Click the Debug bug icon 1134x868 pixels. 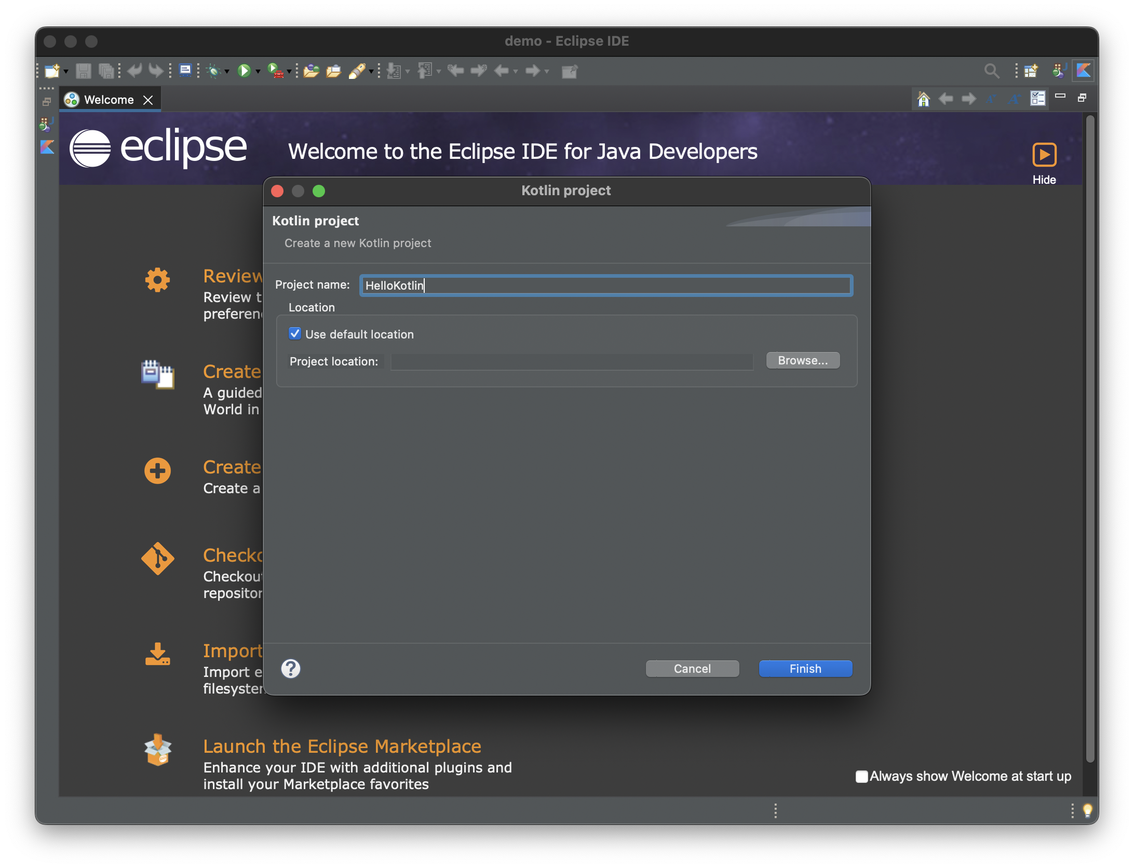pos(213,71)
